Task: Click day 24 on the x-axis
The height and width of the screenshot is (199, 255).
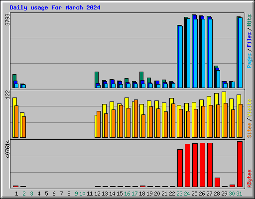Action: pyautogui.click(x=187, y=194)
